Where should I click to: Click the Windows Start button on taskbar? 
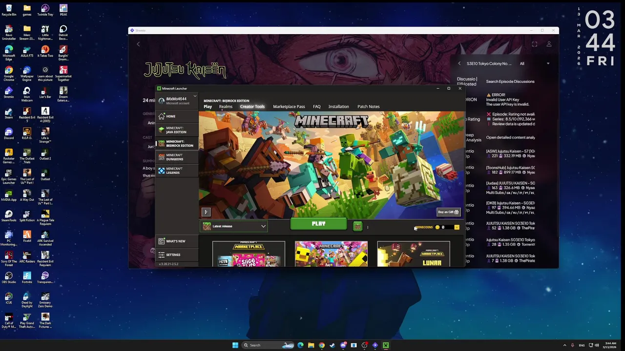tap(235, 345)
